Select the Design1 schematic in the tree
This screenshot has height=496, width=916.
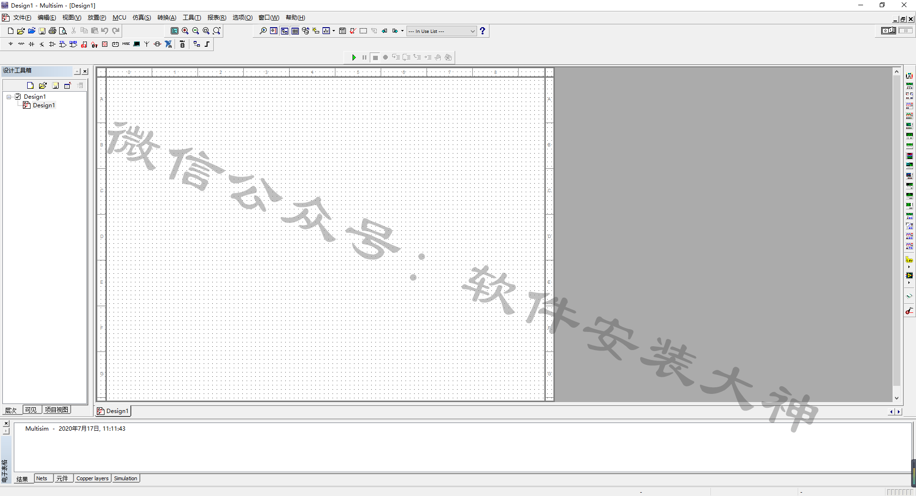coord(44,105)
